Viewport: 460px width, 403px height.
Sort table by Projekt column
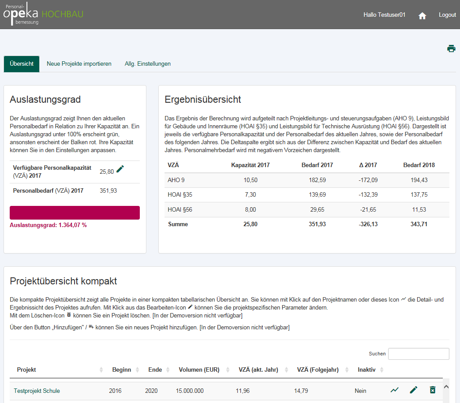pyautogui.click(x=26, y=369)
